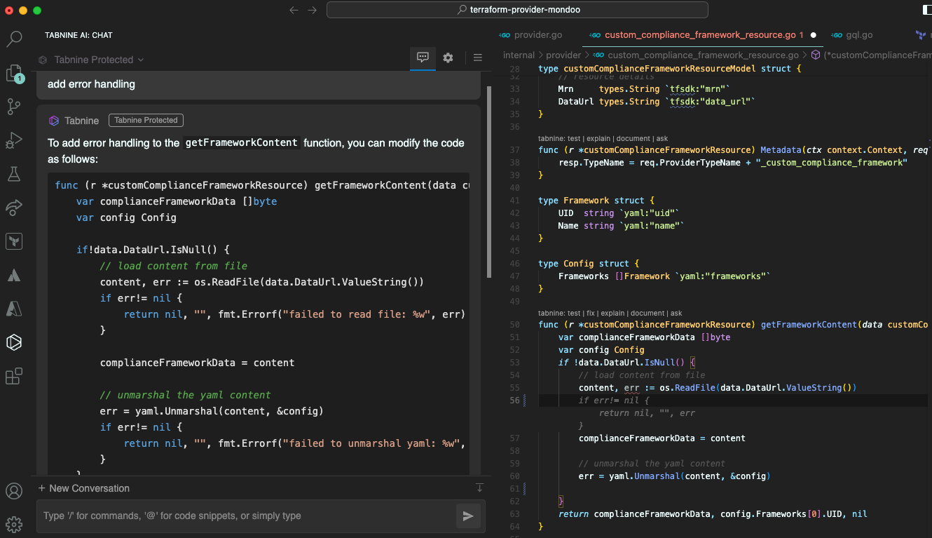The height and width of the screenshot is (538, 932).
Task: Click the getFrameworkContent inline code in chat
Action: [242, 143]
